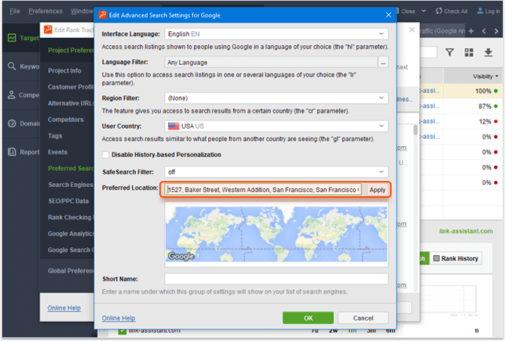Image resolution: width=505 pixels, height=341 pixels.
Task: Click the Traffic (Google Analytics) tab
Action: click(x=442, y=31)
